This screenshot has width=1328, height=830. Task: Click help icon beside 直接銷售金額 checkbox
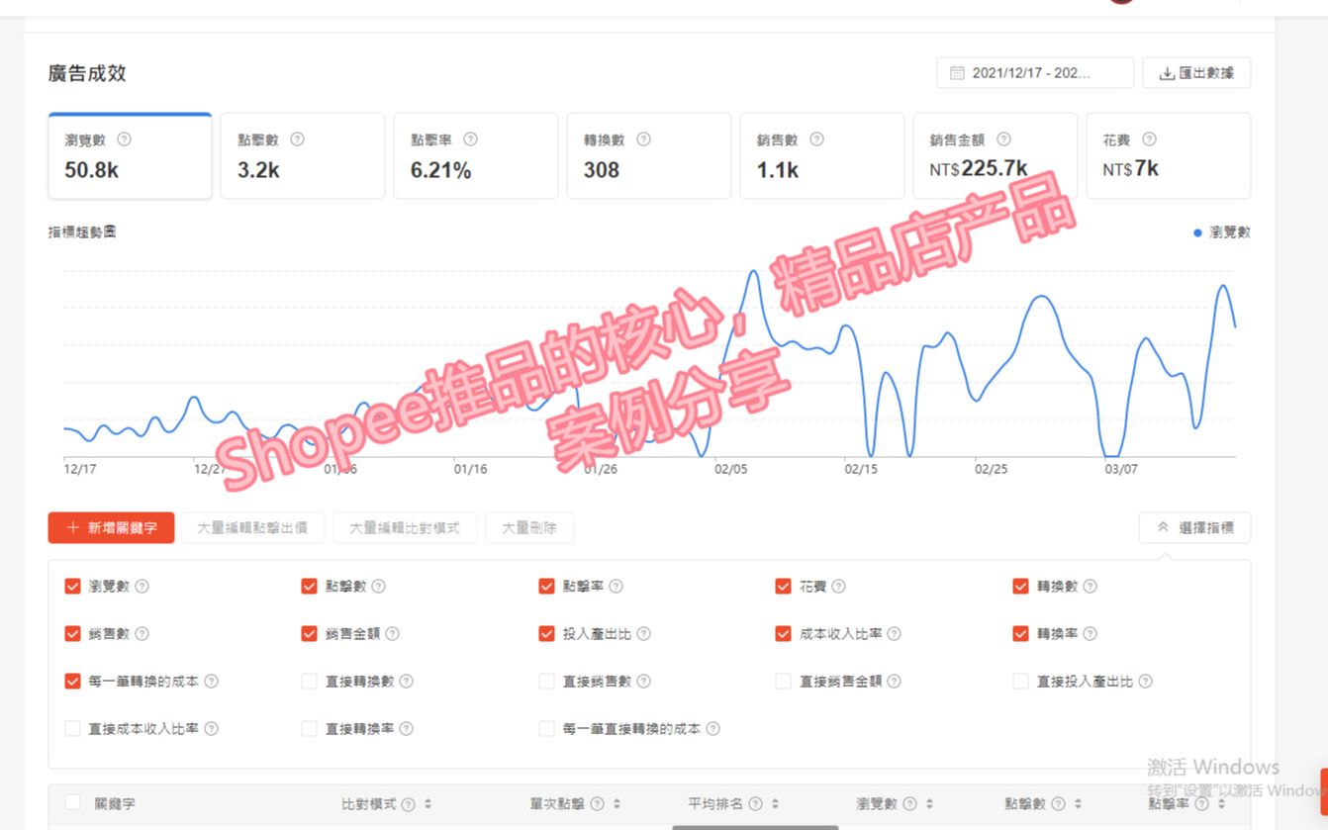click(894, 682)
